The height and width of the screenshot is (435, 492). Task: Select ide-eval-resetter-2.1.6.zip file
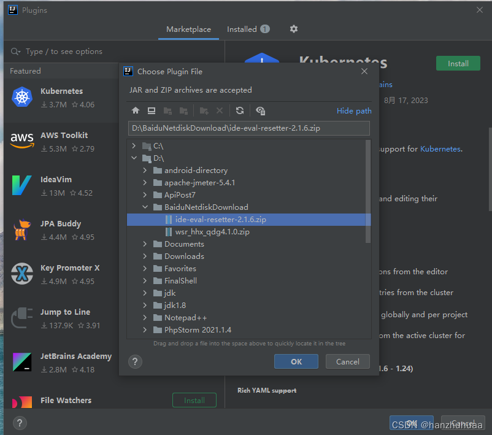pyautogui.click(x=249, y=220)
